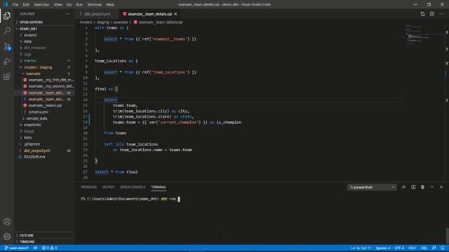Click the feedback icon in status bar

[434, 248]
